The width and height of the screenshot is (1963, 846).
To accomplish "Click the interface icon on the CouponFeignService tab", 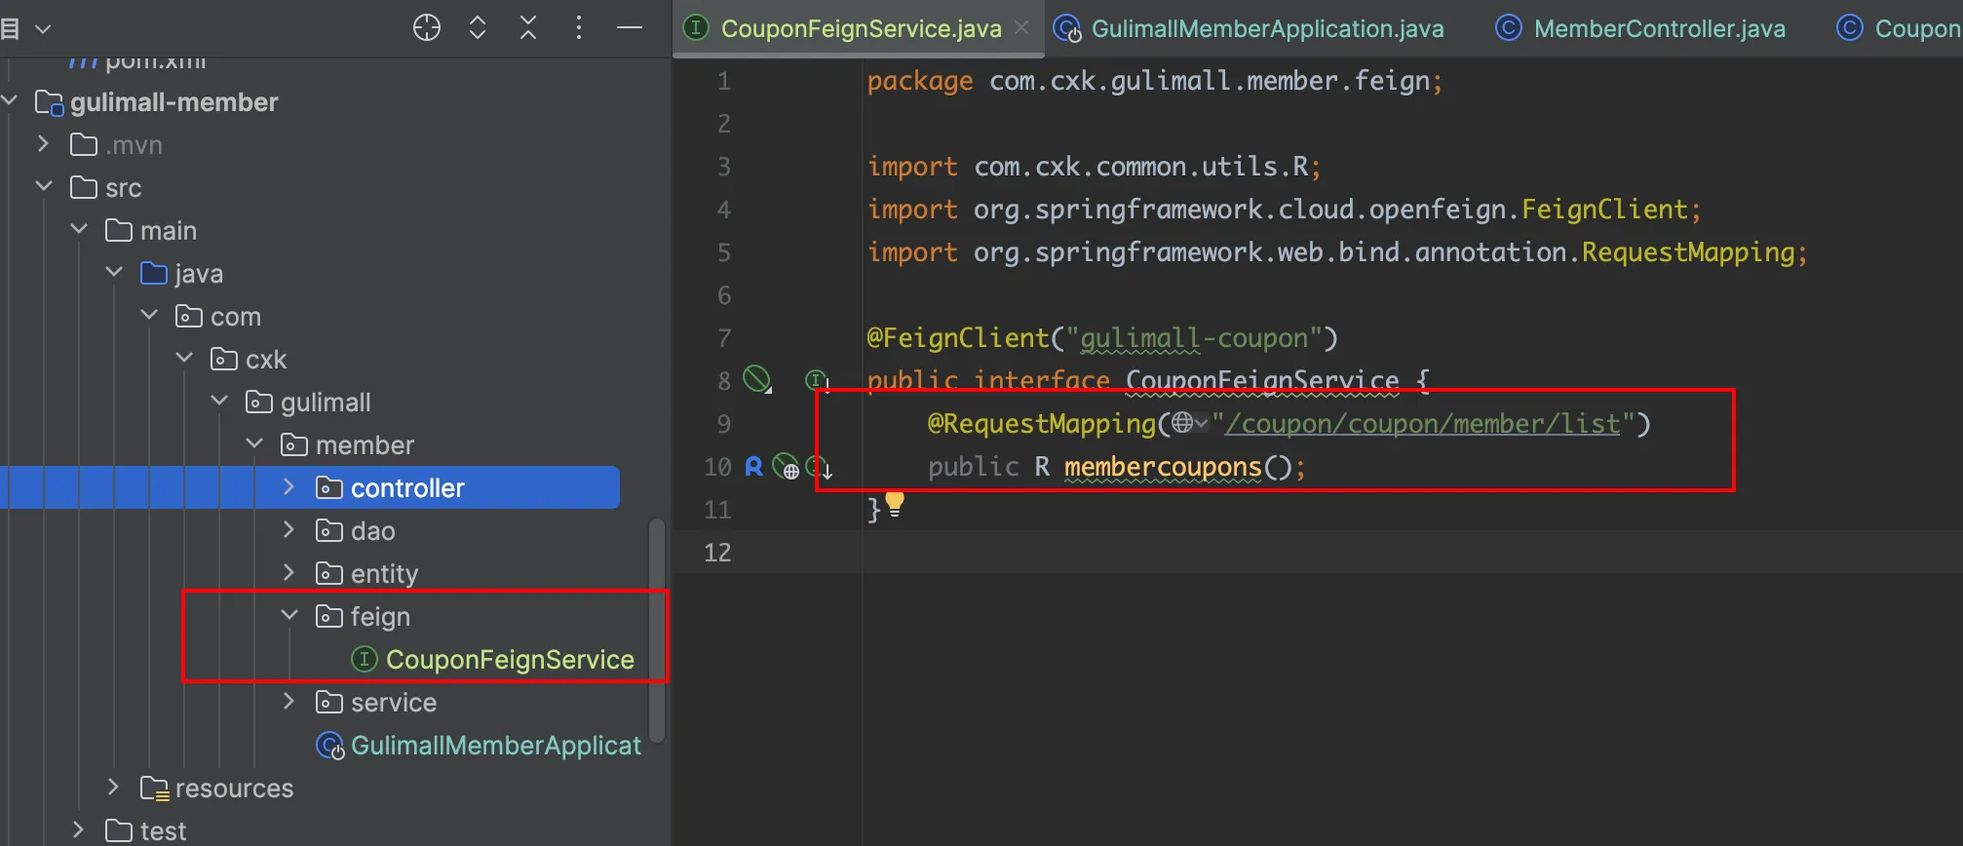I will [x=696, y=28].
